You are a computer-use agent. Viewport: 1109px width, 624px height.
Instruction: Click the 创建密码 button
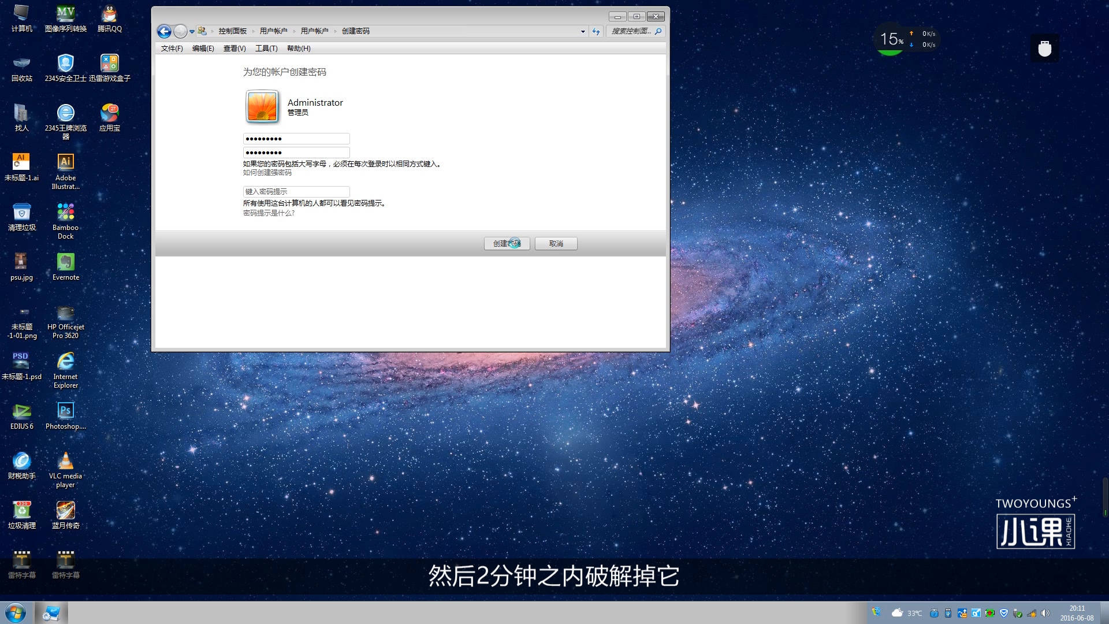coord(507,243)
